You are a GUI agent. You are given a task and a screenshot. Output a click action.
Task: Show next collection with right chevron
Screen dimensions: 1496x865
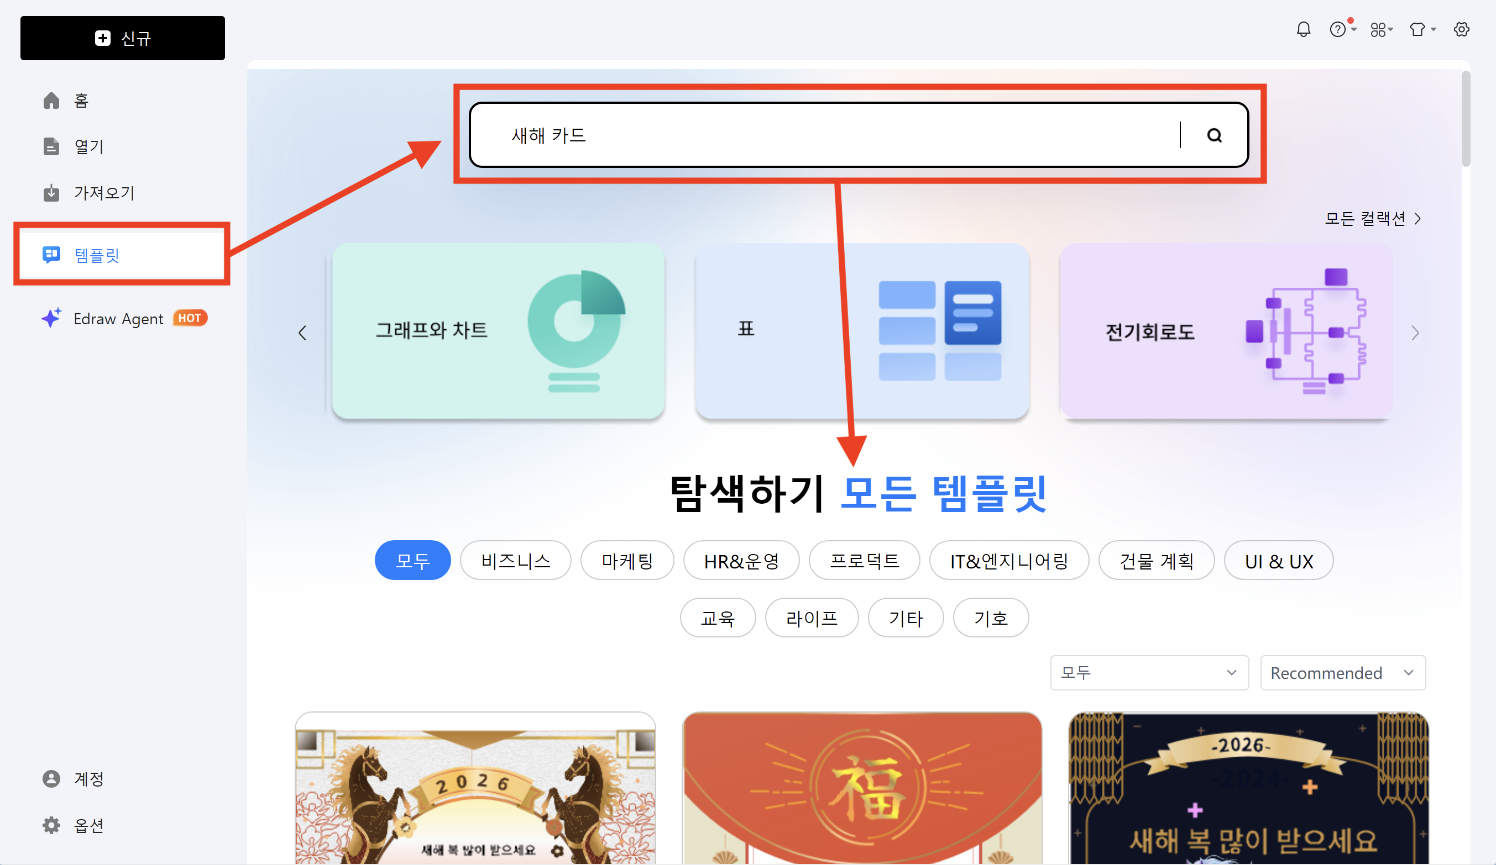tap(1415, 333)
